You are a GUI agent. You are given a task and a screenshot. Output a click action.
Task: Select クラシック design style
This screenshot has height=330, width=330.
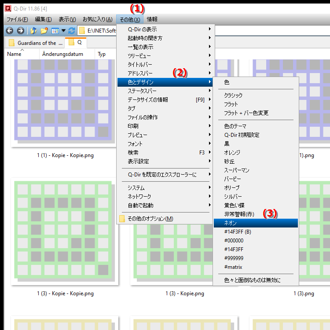[x=256, y=95]
